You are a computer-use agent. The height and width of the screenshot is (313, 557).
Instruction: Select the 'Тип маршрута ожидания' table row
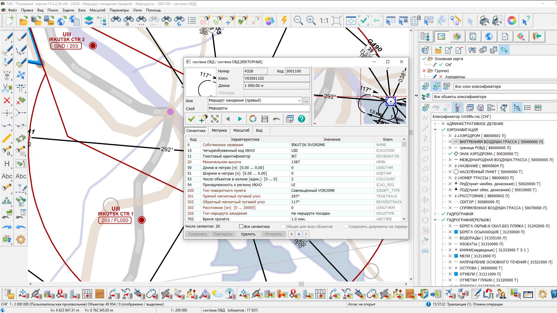tap(294, 213)
